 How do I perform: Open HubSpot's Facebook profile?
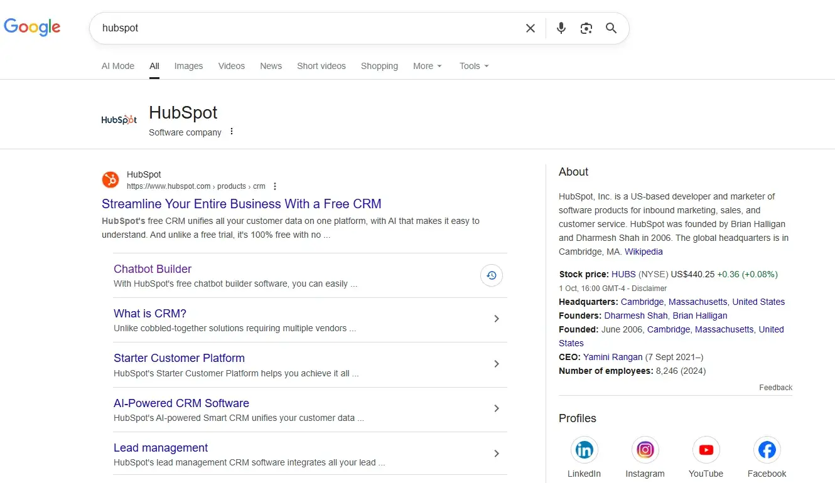(767, 449)
